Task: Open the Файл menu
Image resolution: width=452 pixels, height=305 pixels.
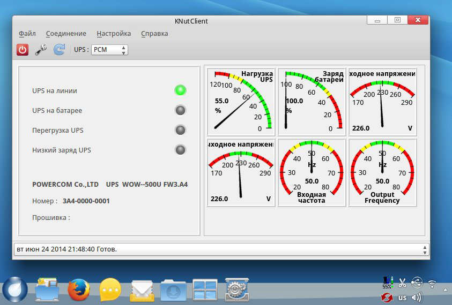Action: [x=27, y=33]
